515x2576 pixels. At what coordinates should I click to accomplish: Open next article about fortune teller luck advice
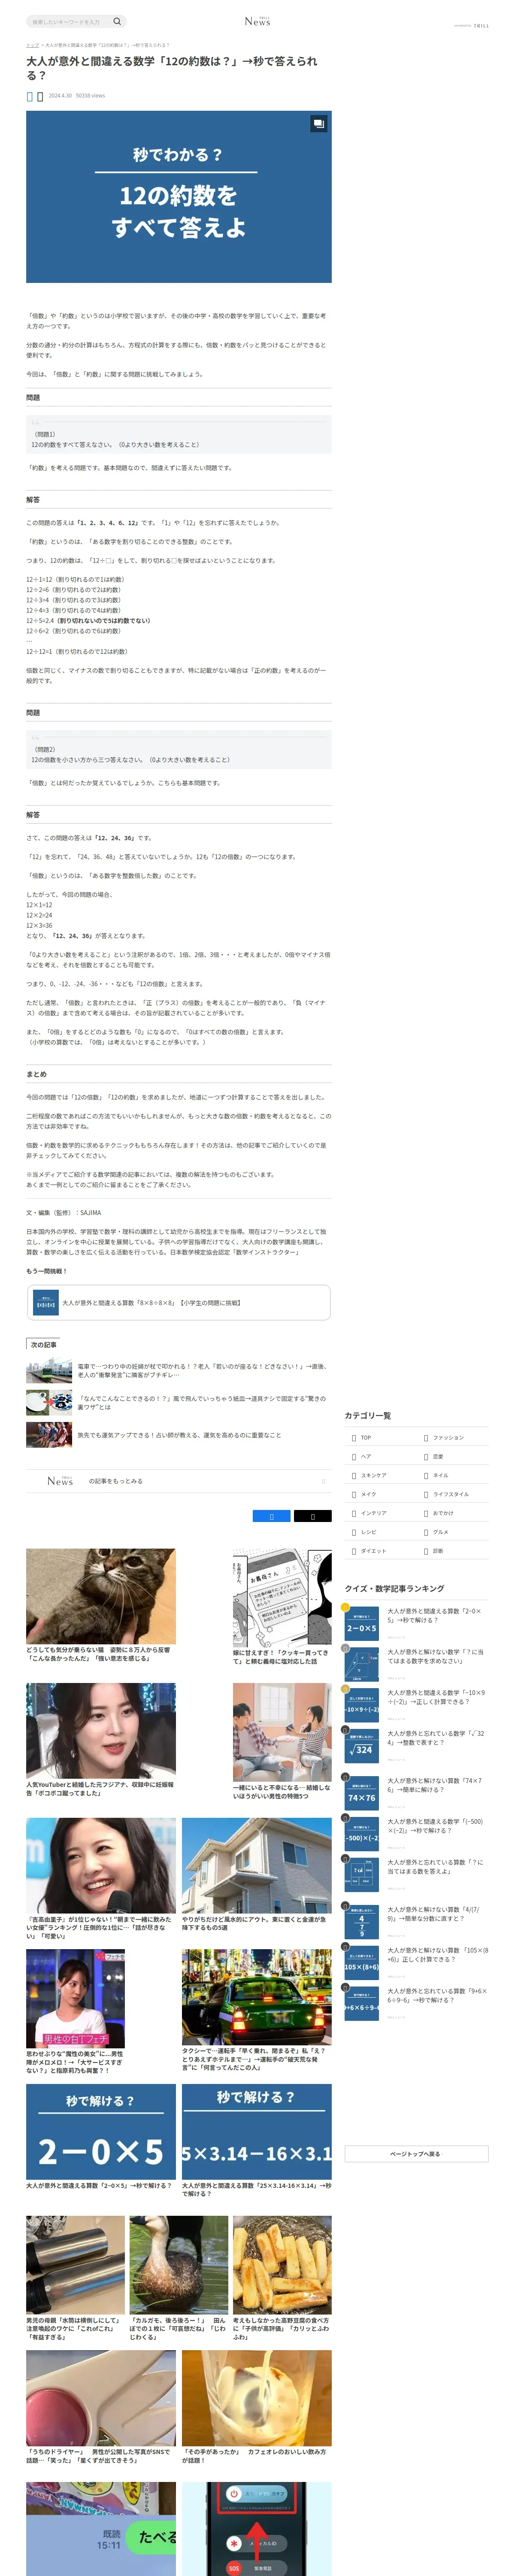click(178, 1435)
